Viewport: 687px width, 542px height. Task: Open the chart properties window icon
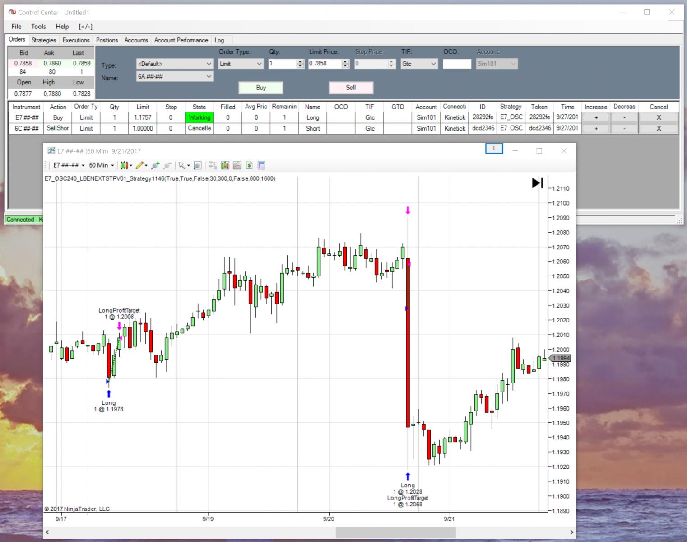point(261,165)
